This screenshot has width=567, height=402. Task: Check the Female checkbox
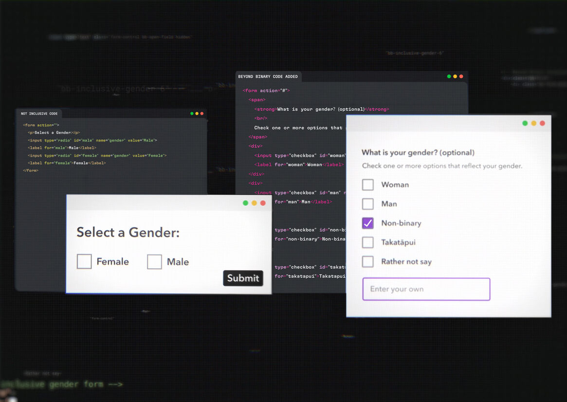[x=84, y=261]
